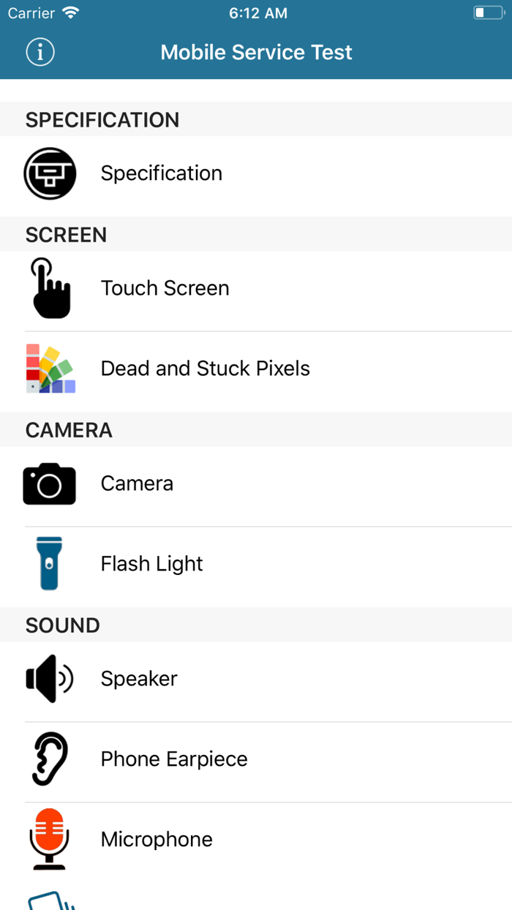The image size is (512, 910).
Task: Tap the Speaker audio icon
Action: click(x=50, y=679)
